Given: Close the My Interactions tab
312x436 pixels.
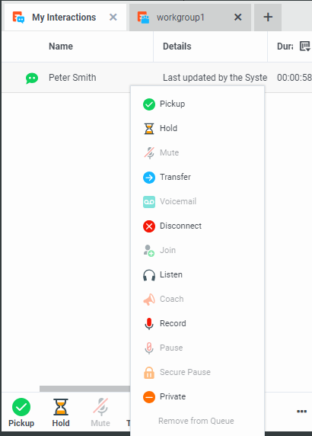Looking at the screenshot, I should point(113,18).
